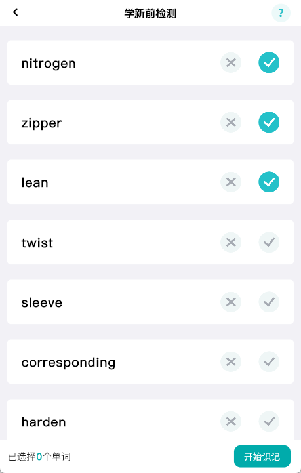Mark twist as unknown with the X
301x473 pixels.
pyautogui.click(x=231, y=242)
